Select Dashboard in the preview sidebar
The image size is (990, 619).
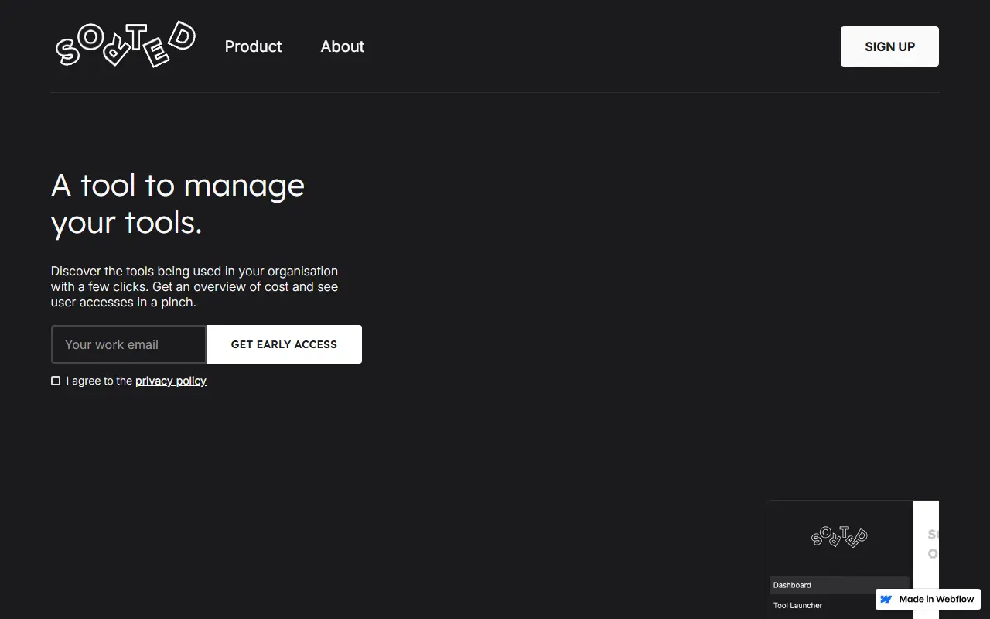click(x=839, y=585)
